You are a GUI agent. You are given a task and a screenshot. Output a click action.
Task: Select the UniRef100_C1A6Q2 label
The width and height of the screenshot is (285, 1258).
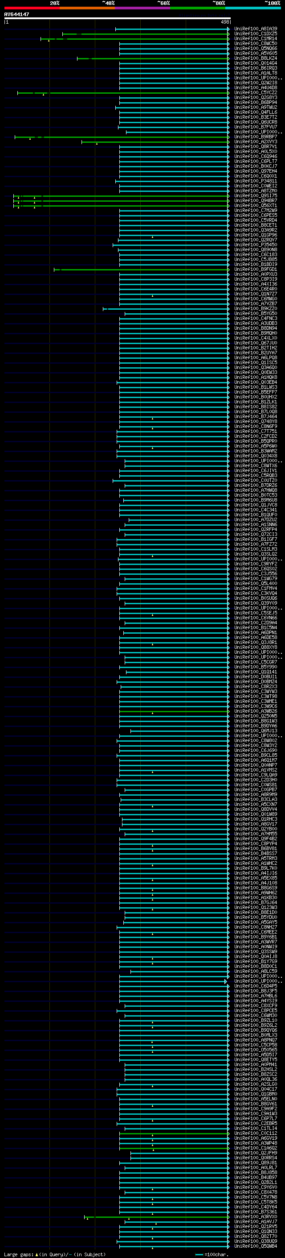click(255, 1148)
